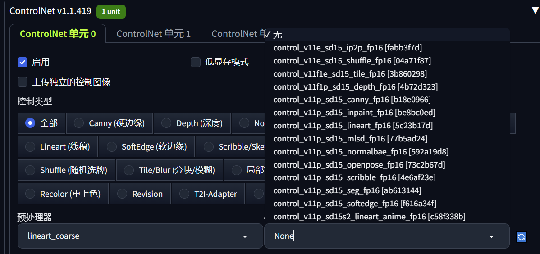Pick Tile/Blur (分块/模糊) control type
This screenshot has height=254, width=540.
click(170, 170)
